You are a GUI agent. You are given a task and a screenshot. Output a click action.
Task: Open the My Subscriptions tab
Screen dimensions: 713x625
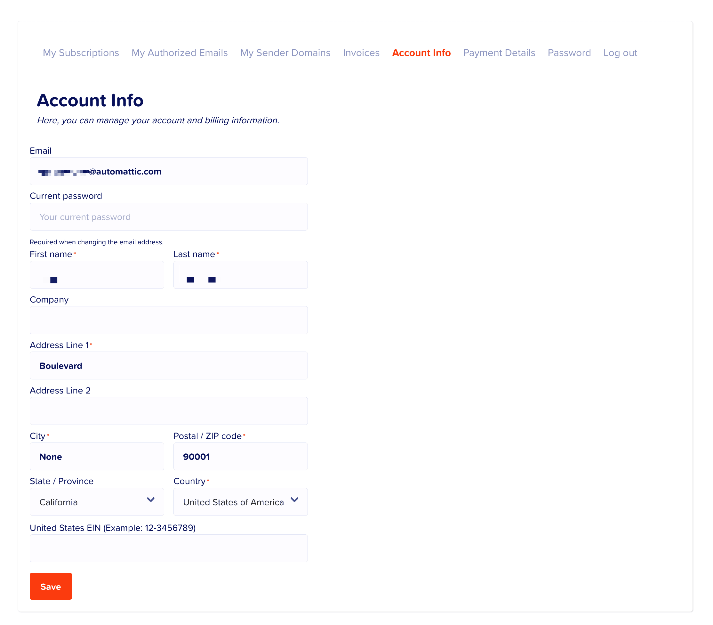(x=81, y=53)
